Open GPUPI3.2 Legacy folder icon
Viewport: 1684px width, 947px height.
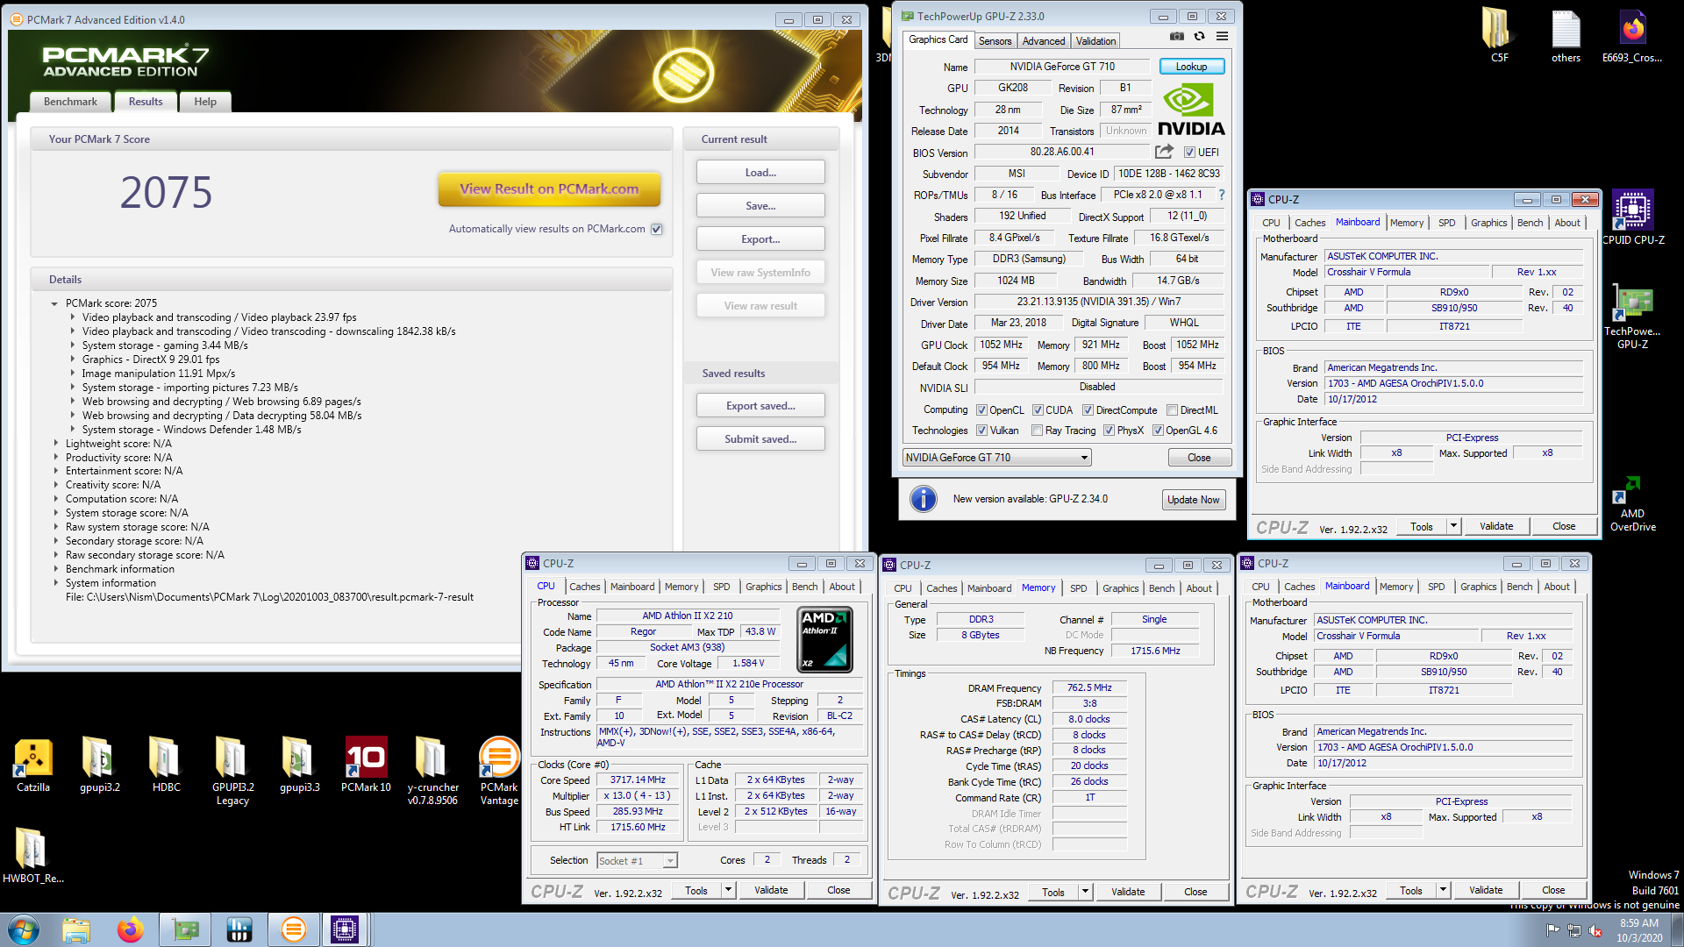click(233, 771)
